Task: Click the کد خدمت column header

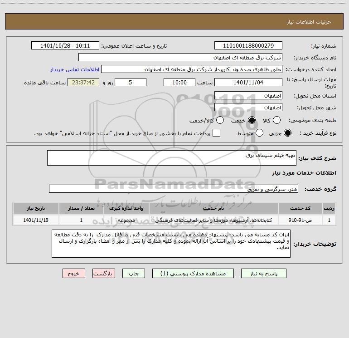Action: point(300,208)
